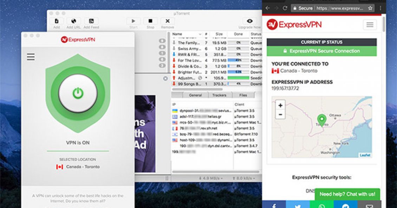The height and width of the screenshot is (208, 397).
Task: Select the 'adsl-117...tellas.gr' peer row
Action: click(x=217, y=116)
